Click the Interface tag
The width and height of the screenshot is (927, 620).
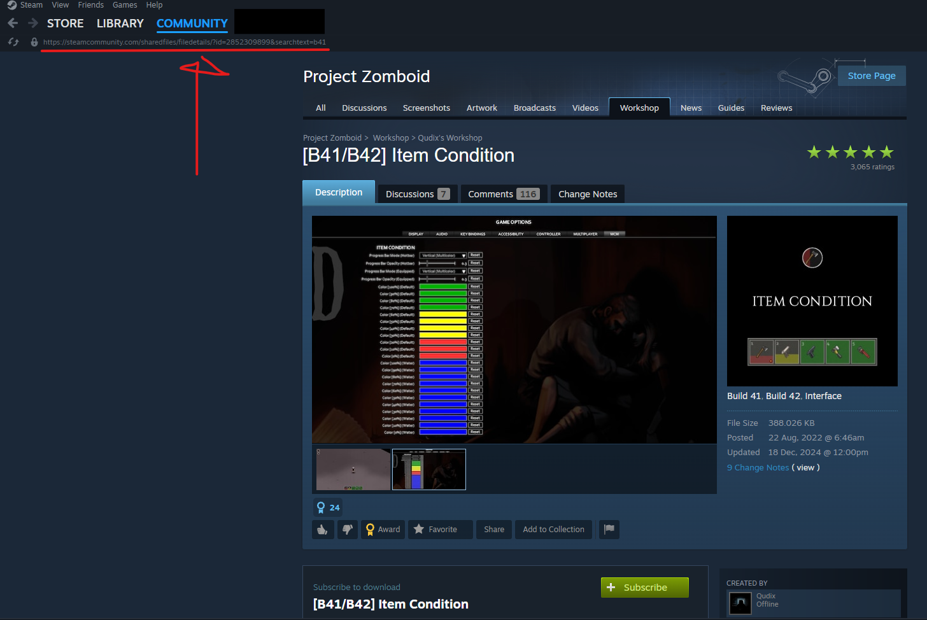823,396
